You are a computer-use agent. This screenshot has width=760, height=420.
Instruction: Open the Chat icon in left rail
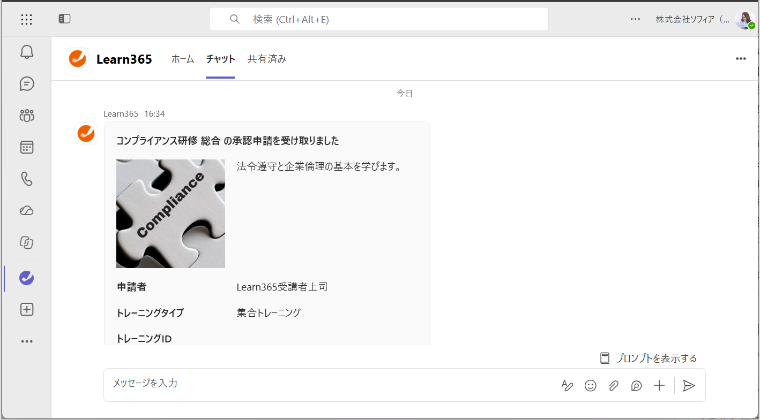27,84
